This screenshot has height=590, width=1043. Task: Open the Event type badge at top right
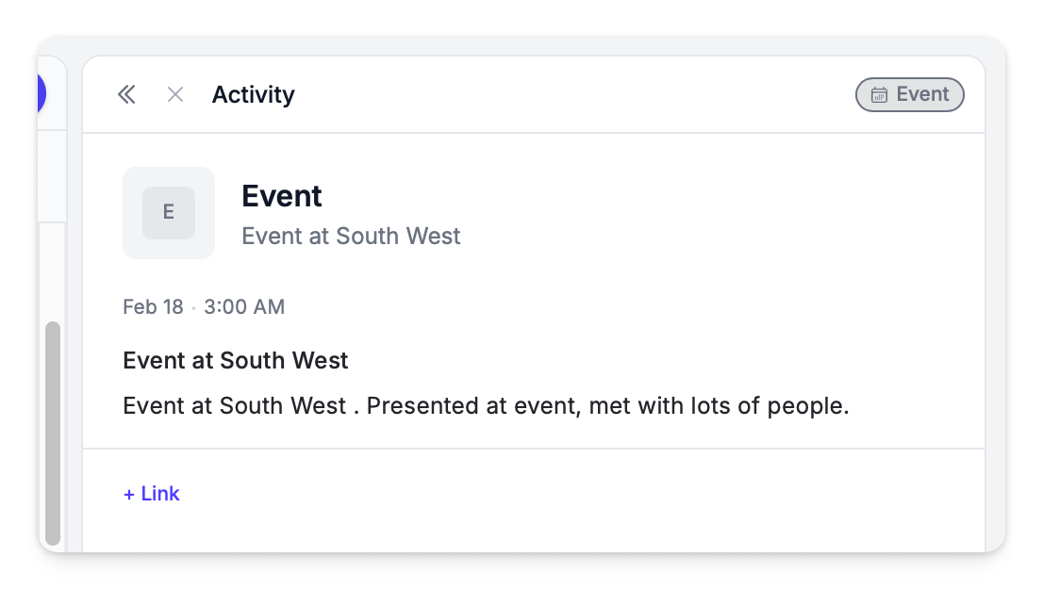[909, 94]
